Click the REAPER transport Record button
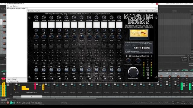193x108 pixels. point(8,103)
